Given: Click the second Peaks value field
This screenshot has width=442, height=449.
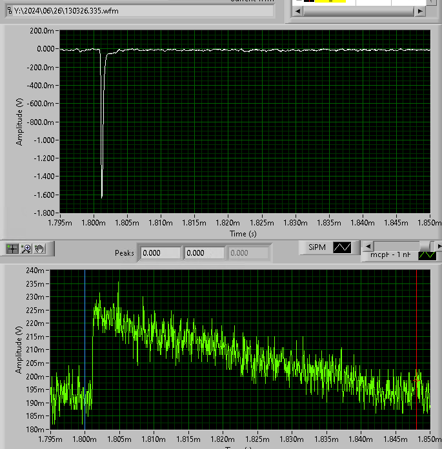Looking at the screenshot, I should (x=204, y=253).
